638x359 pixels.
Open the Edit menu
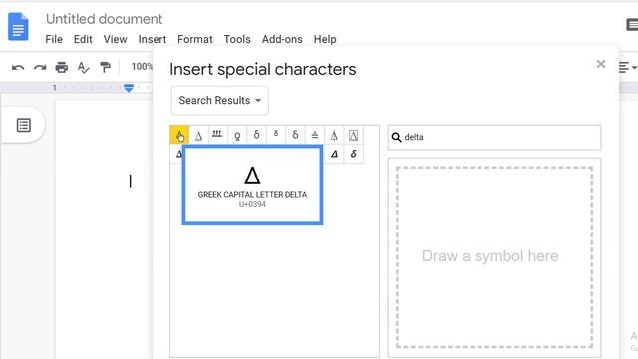83,39
